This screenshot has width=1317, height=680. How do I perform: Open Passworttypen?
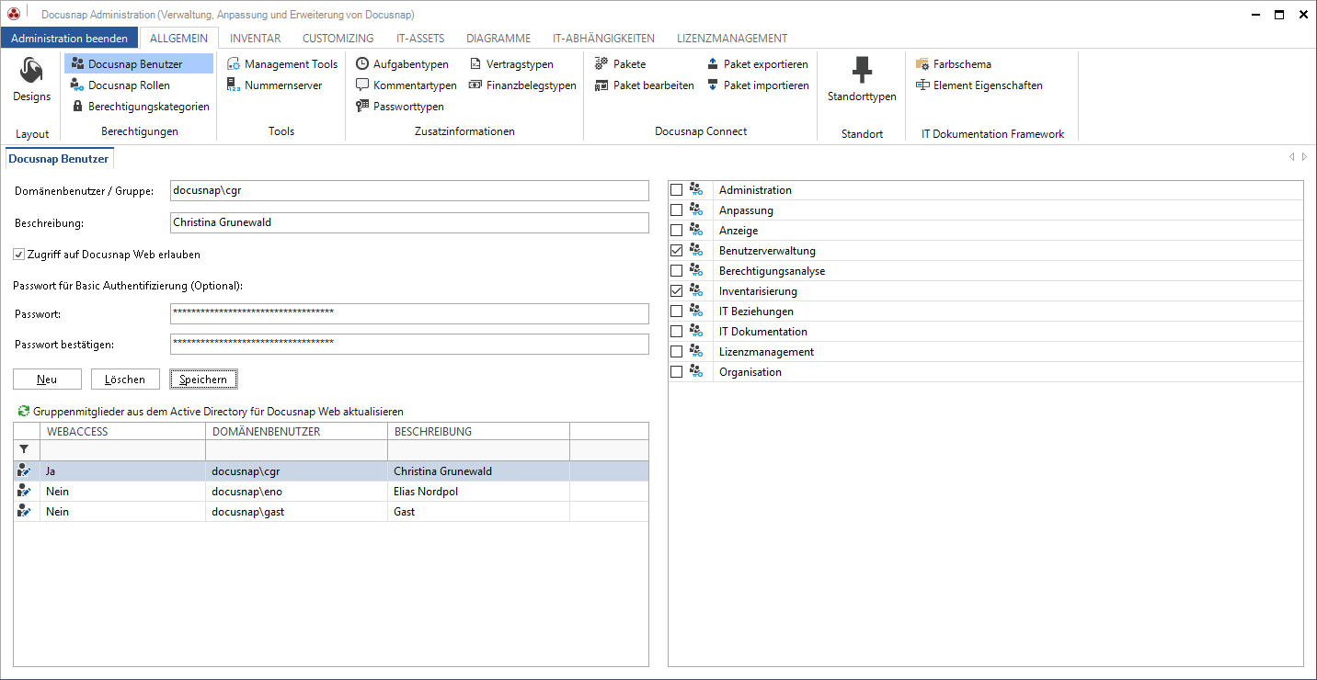click(399, 107)
